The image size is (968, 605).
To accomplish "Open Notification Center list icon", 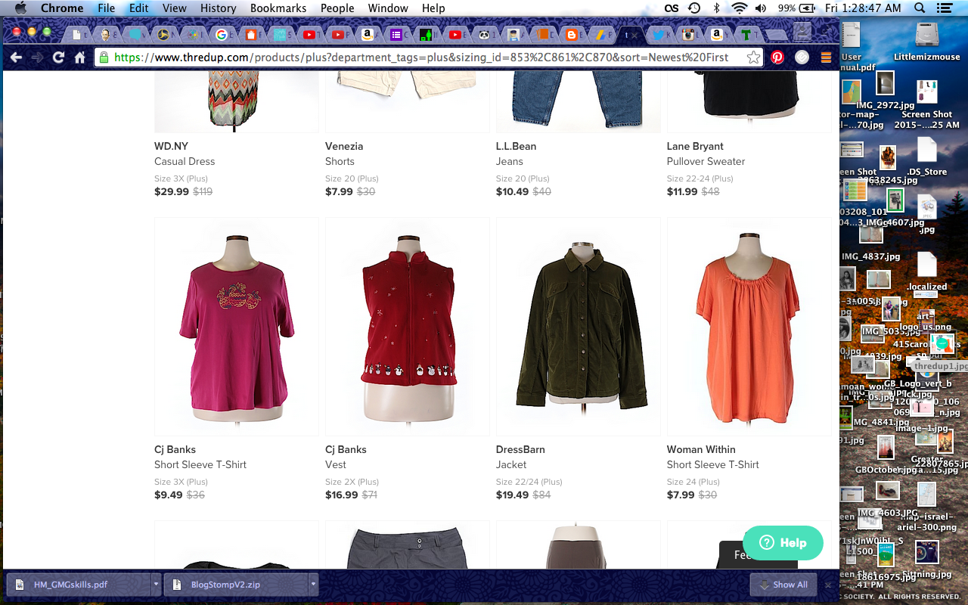I will tap(943, 8).
